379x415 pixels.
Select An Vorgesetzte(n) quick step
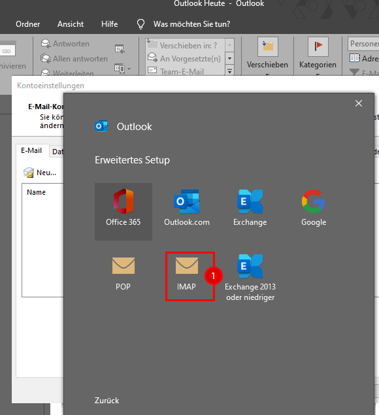pos(186,58)
